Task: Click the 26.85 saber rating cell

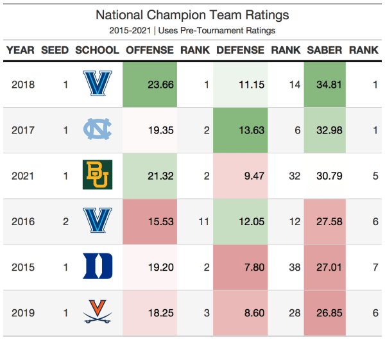Action: pyautogui.click(x=325, y=312)
